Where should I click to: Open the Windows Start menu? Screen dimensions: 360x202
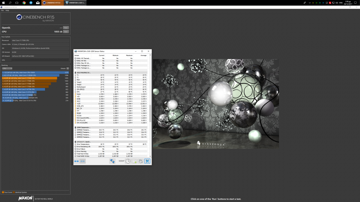pyautogui.click(x=3, y=3)
